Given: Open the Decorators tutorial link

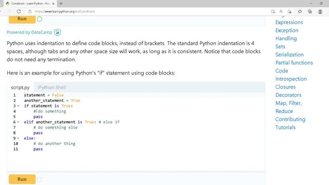Looking at the screenshot, I should tap(288, 95).
